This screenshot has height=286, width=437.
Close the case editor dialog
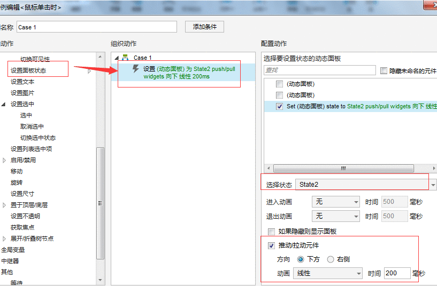click(x=431, y=5)
